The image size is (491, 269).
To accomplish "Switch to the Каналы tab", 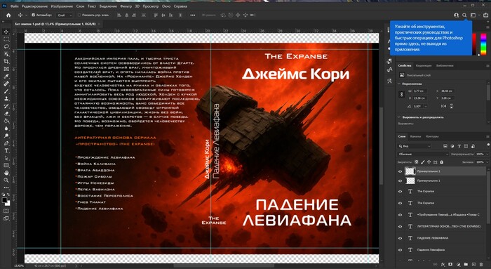I will [415, 137].
